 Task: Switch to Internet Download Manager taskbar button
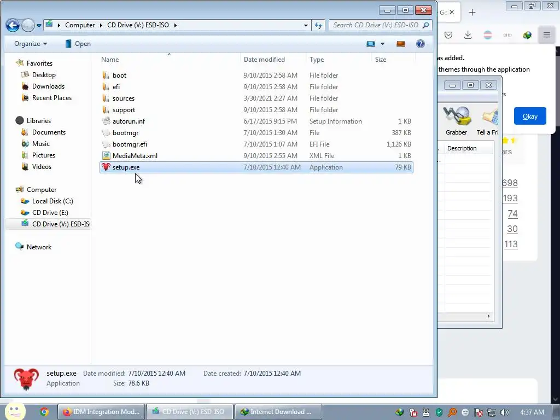(278, 412)
